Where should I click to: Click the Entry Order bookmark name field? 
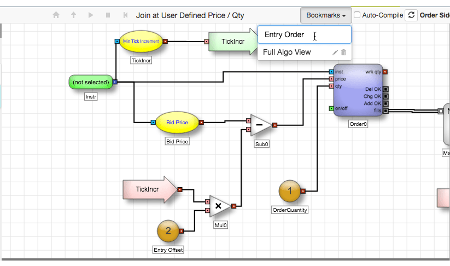(x=304, y=34)
